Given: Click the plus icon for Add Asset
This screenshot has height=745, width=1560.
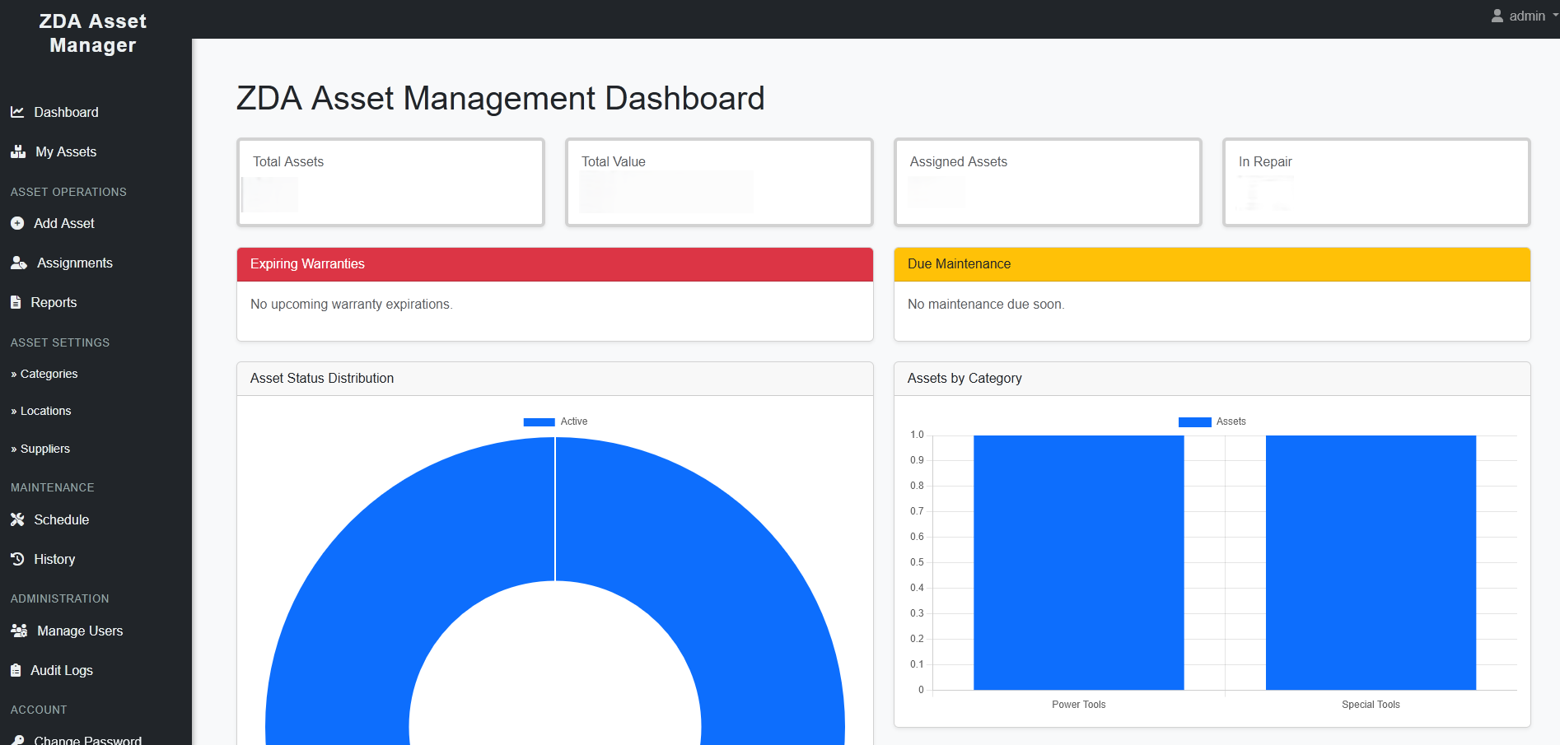Looking at the screenshot, I should coord(17,223).
